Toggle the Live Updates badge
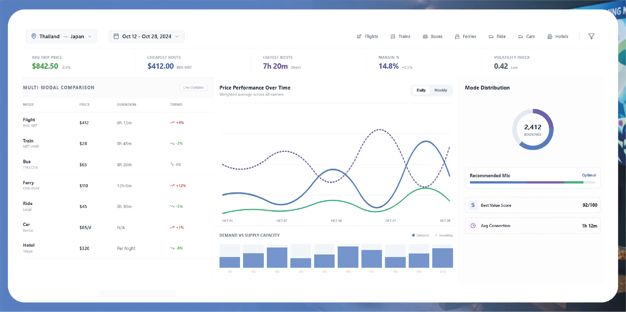 coord(193,87)
